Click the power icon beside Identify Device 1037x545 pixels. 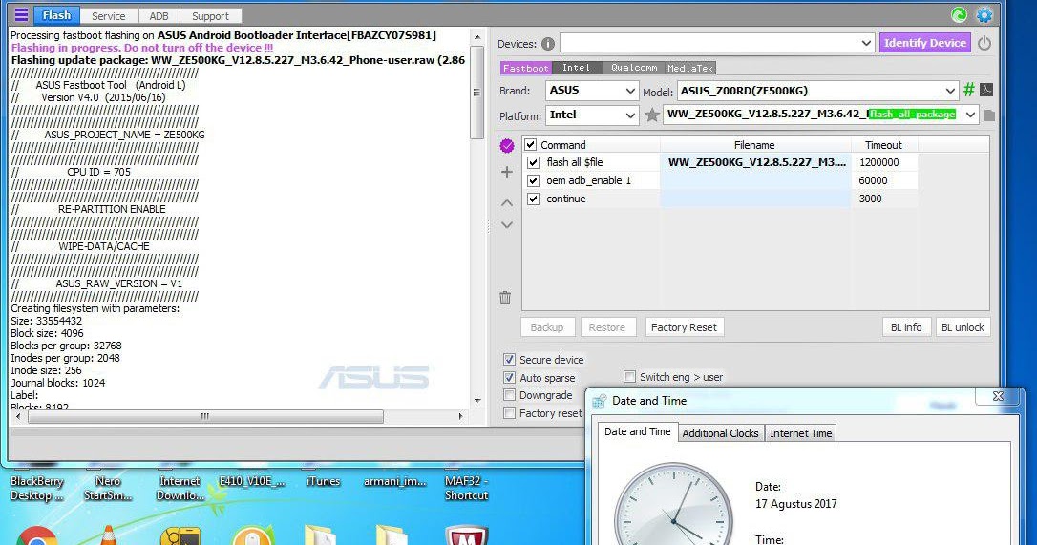(984, 43)
